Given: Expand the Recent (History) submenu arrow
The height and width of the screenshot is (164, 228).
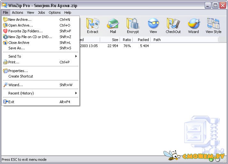Looking at the screenshot, I should pos(76,93).
